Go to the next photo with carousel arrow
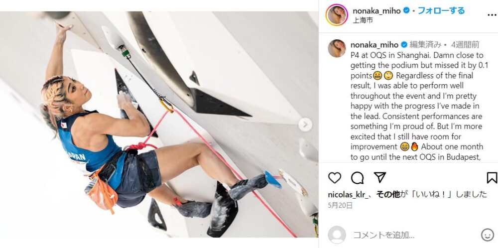This screenshot has height=248, width=498. tap(305, 124)
